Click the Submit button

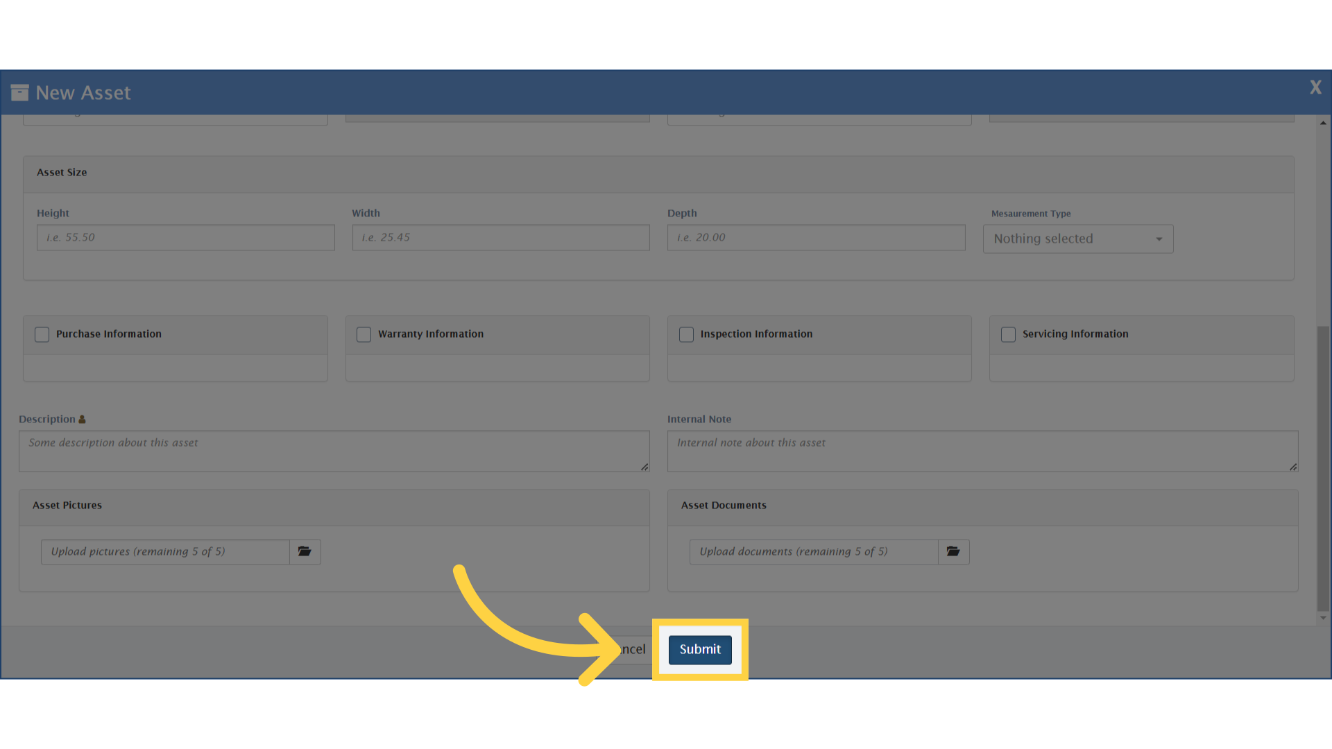coord(699,650)
